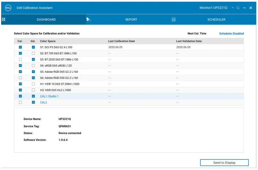This screenshot has height=170, width=258.
Task: Uncheck Cal. for S1: DCI P3
Action: click(20, 47)
